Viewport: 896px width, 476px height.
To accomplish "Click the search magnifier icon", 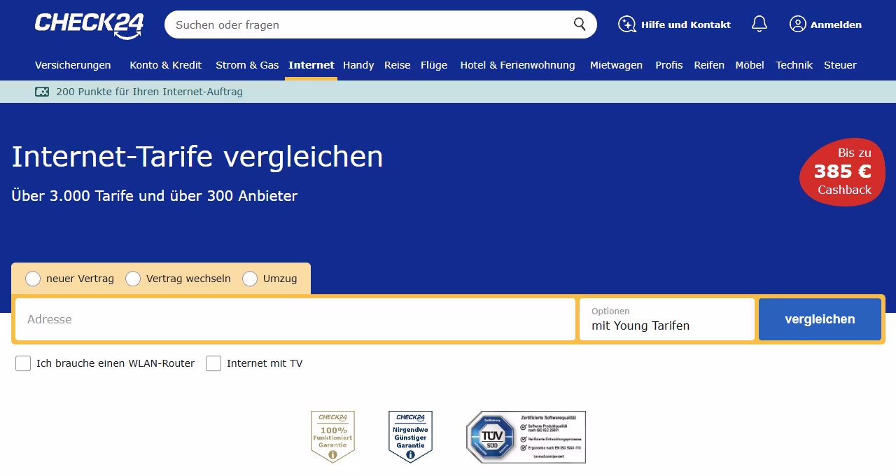I will tap(580, 24).
